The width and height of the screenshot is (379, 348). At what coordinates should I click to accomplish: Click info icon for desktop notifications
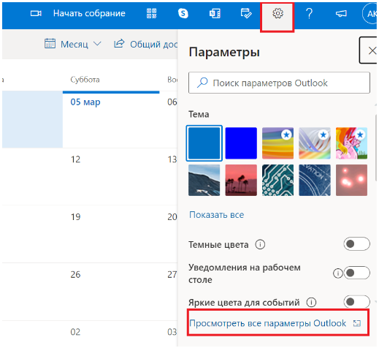pos(337,273)
